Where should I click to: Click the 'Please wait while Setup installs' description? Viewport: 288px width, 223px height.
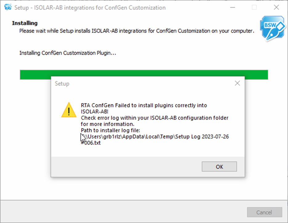(137, 31)
